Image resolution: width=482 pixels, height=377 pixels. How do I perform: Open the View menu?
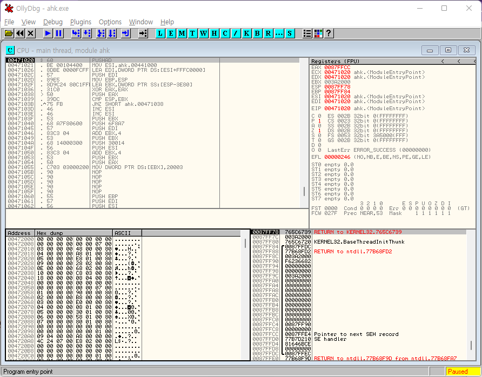coord(29,22)
